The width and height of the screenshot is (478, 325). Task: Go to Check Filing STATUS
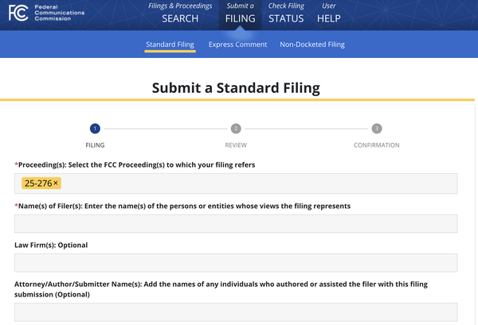click(x=286, y=14)
